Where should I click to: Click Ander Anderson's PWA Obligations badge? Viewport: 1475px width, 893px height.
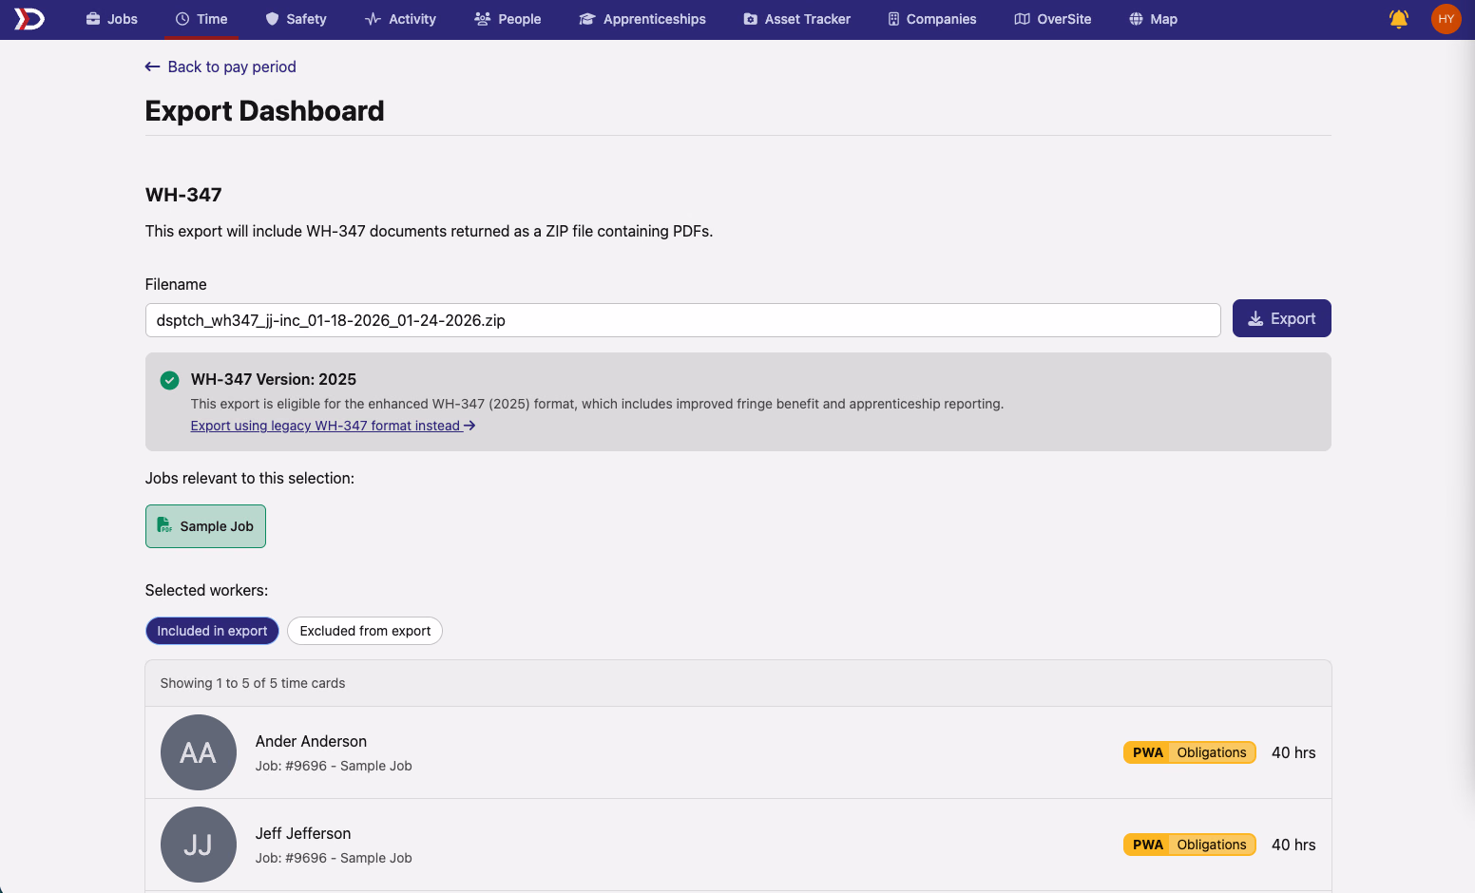point(1190,752)
